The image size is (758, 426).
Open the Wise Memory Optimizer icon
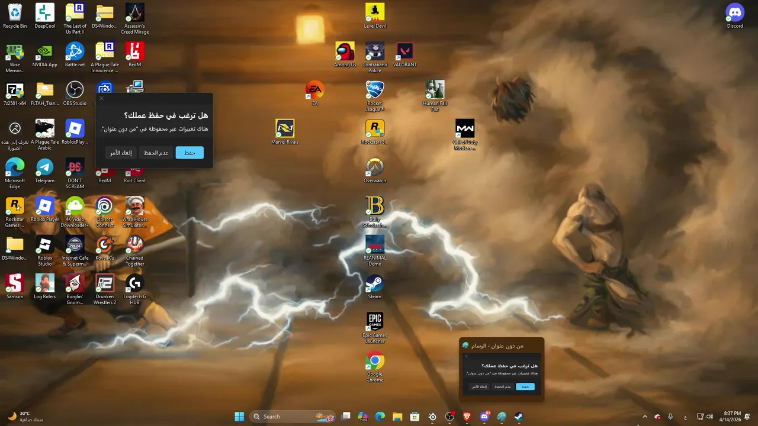click(15, 58)
